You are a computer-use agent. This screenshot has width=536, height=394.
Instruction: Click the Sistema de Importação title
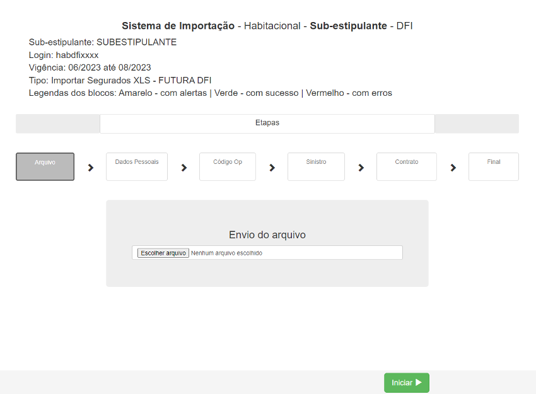pyautogui.click(x=177, y=26)
